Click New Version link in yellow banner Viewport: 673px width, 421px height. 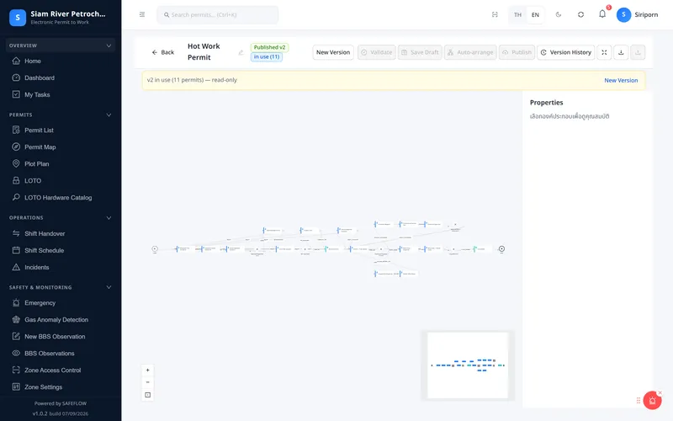(x=621, y=80)
